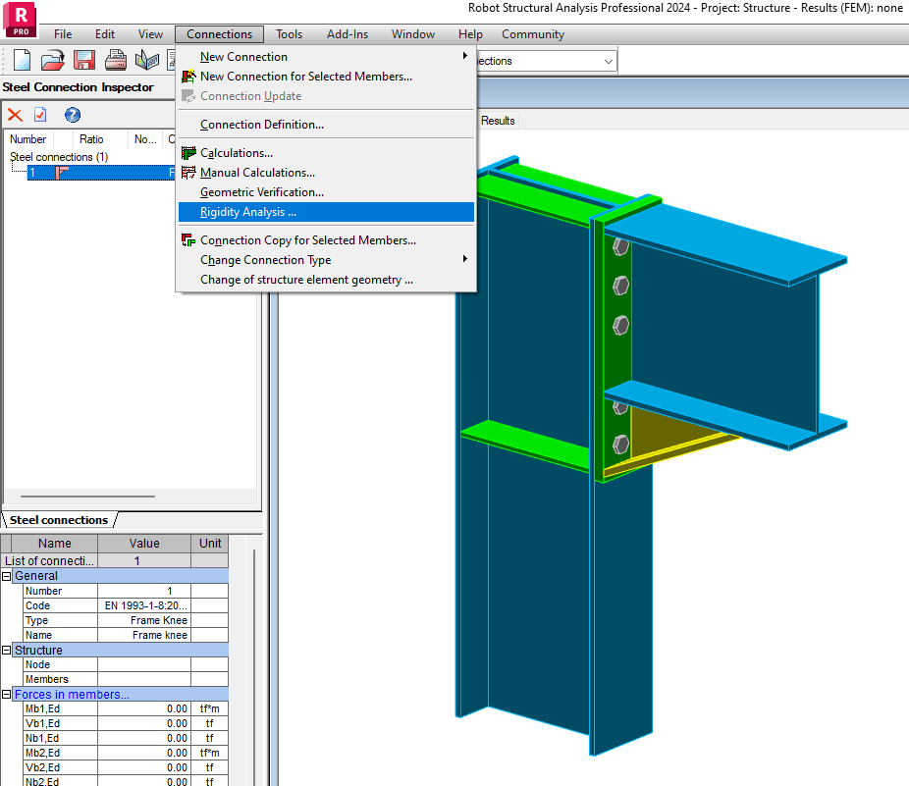Screen dimensions: 909x786
Task: Click the Value header in properties table
Action: [144, 543]
